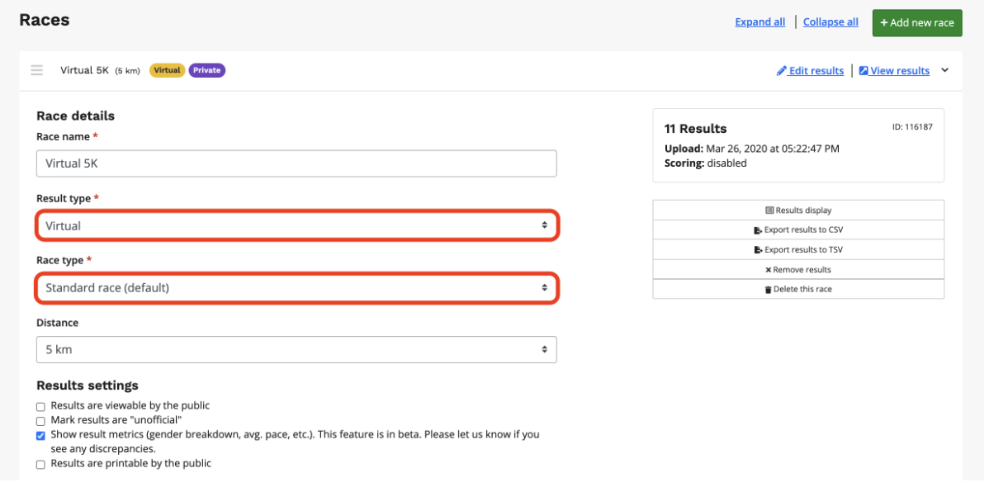Open the Result type dropdown
This screenshot has width=989, height=487.
click(x=296, y=225)
